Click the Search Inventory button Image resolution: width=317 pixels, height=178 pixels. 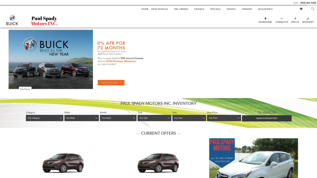pyautogui.click(x=267, y=118)
